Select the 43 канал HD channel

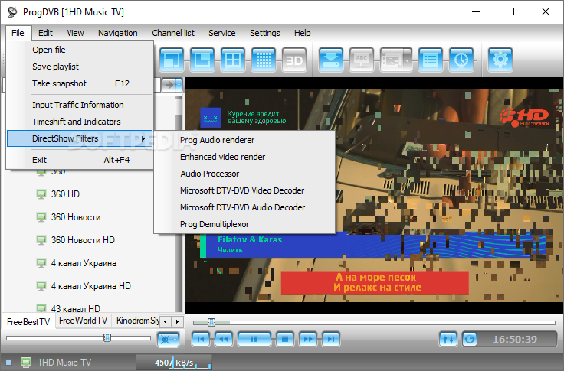point(76,308)
